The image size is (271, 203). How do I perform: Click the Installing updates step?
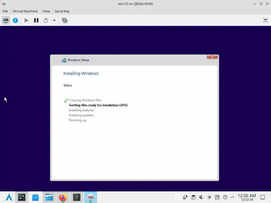(81, 115)
